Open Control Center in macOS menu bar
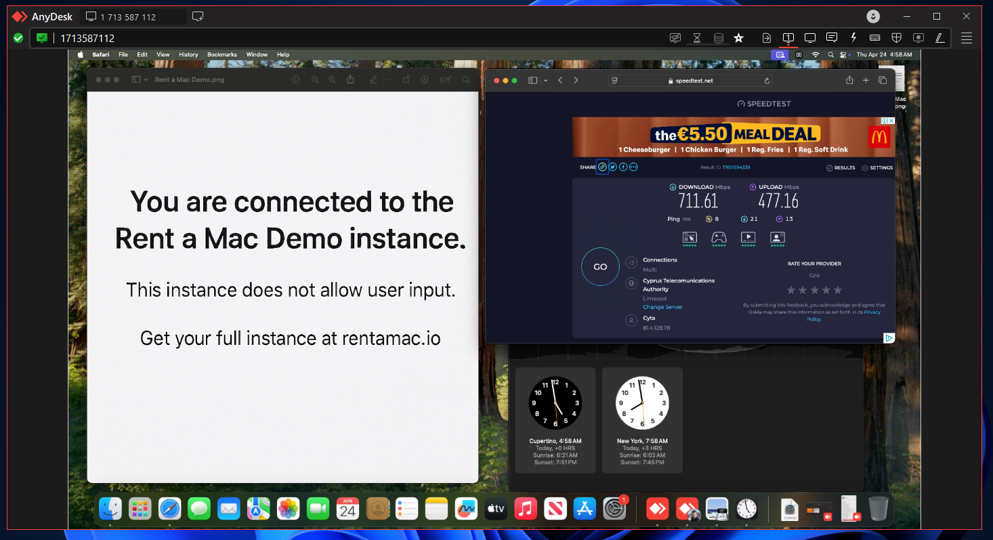 844,54
